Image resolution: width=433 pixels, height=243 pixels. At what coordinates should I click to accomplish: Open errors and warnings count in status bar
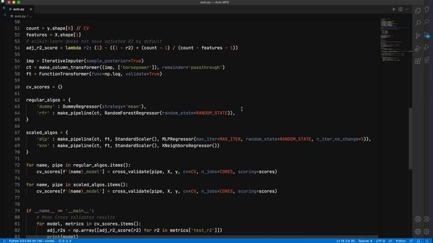click(65, 241)
